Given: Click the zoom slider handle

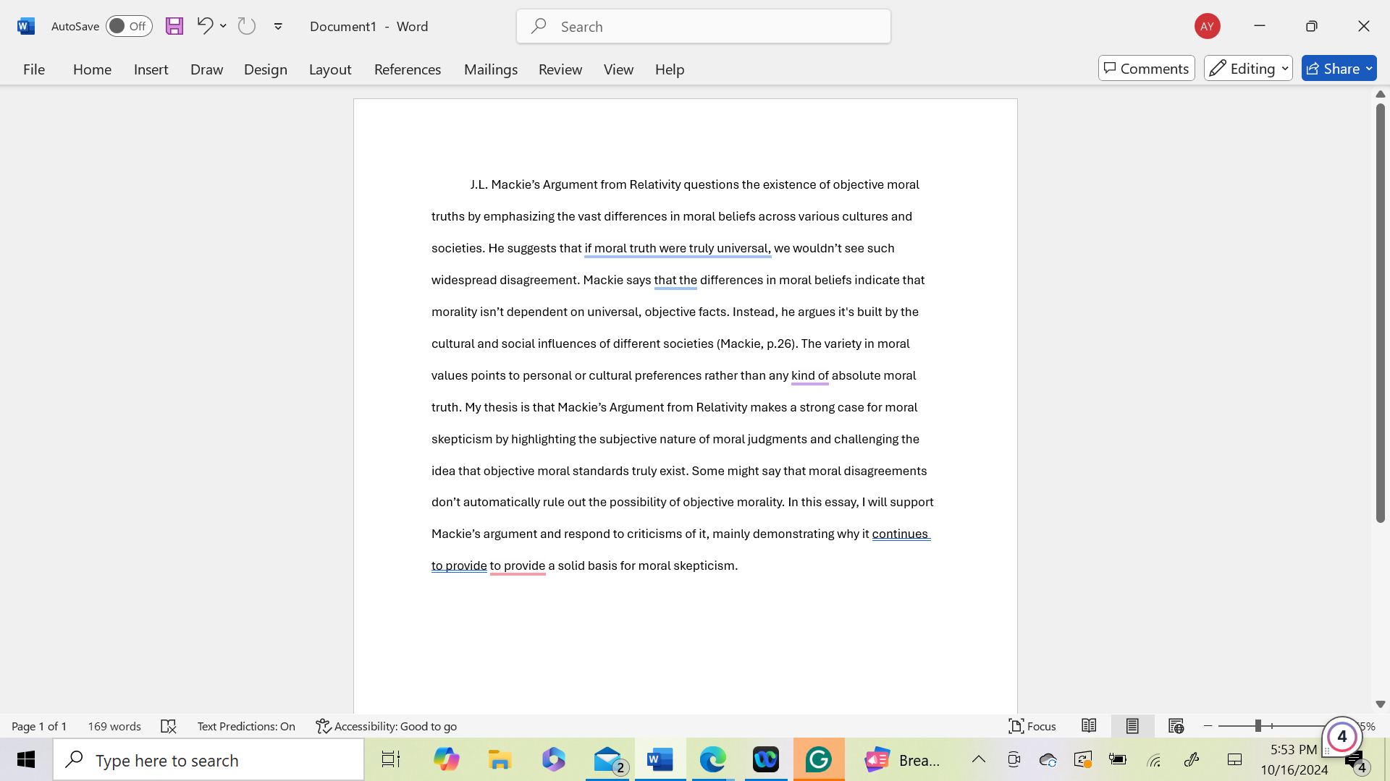Looking at the screenshot, I should 1258,726.
